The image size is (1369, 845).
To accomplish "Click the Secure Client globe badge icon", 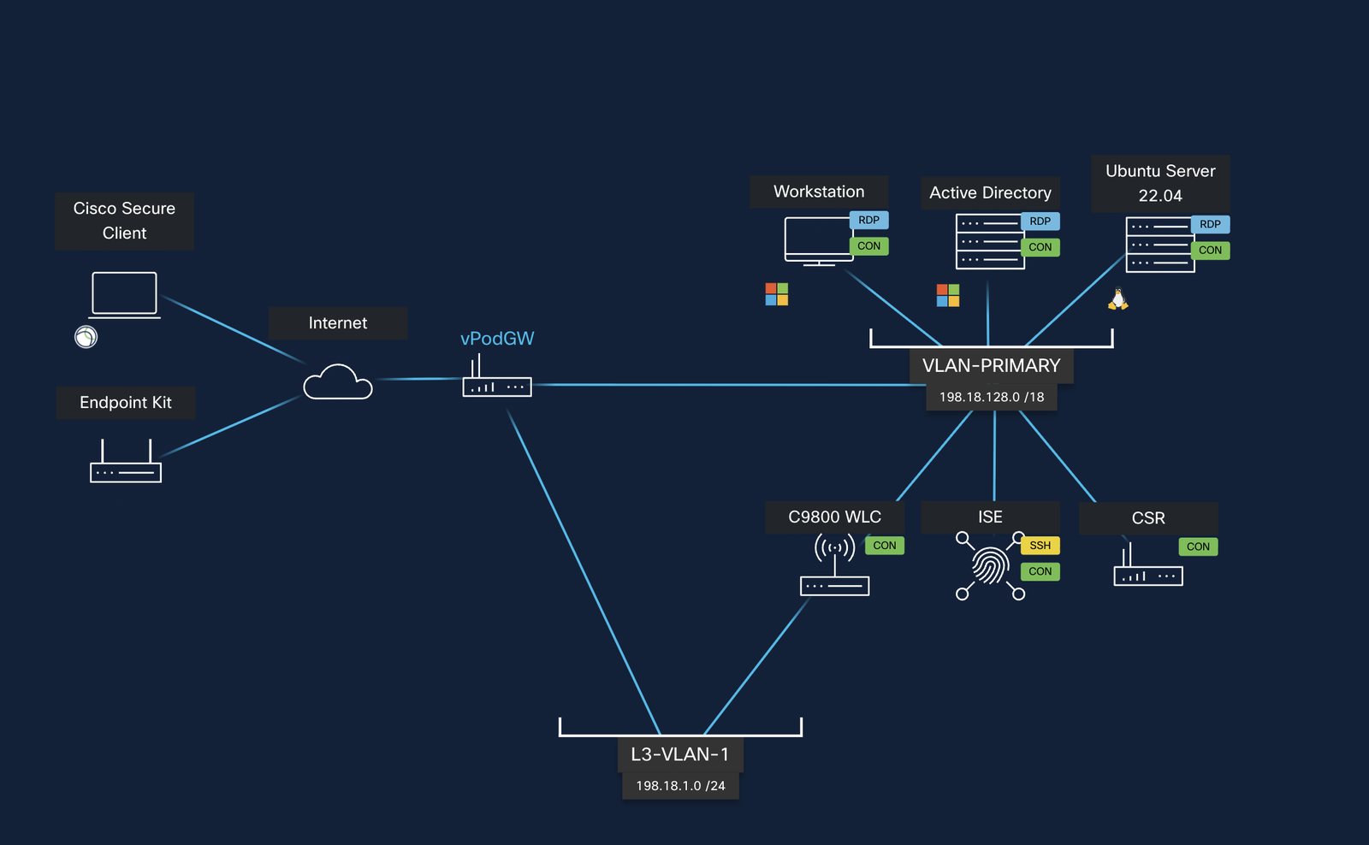I will (x=86, y=337).
